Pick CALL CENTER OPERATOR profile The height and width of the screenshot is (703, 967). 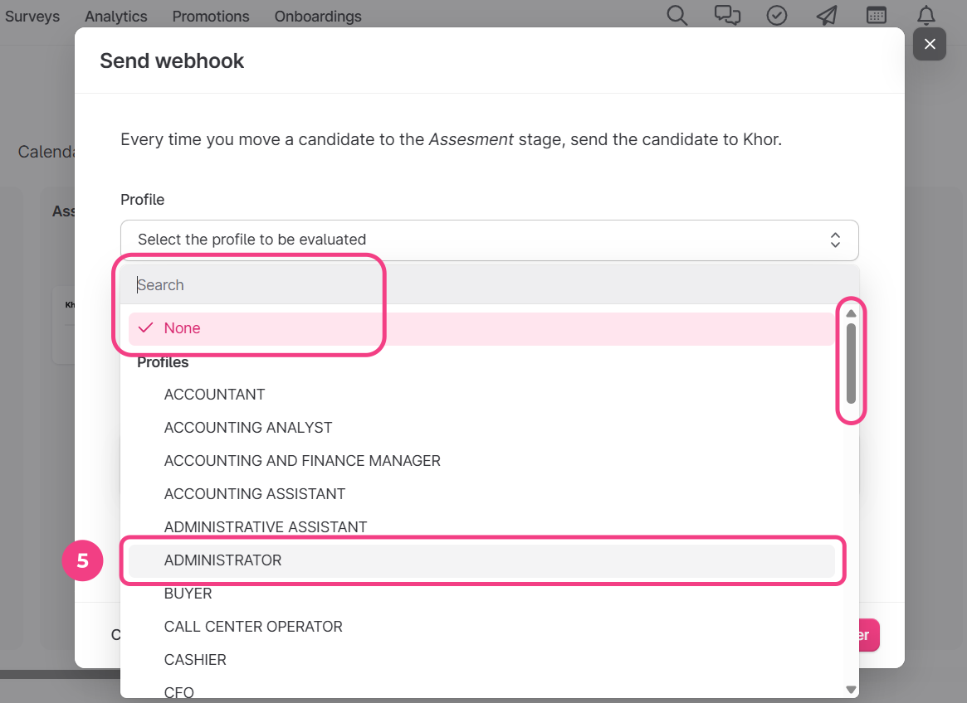click(253, 627)
